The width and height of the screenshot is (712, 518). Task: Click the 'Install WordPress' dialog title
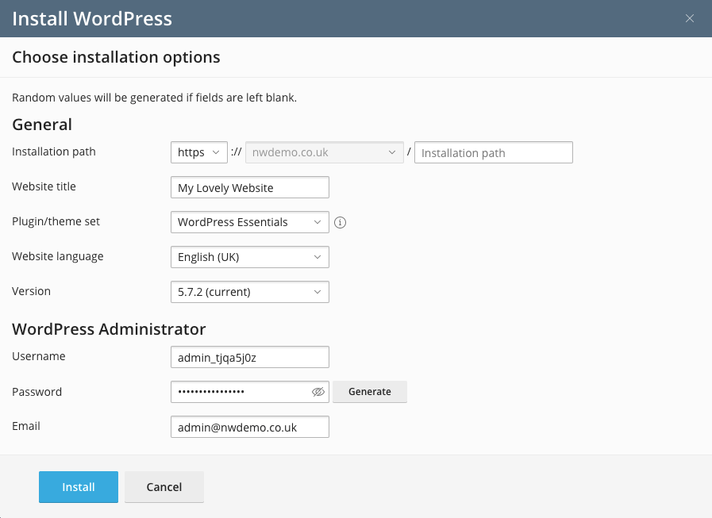pos(92,18)
